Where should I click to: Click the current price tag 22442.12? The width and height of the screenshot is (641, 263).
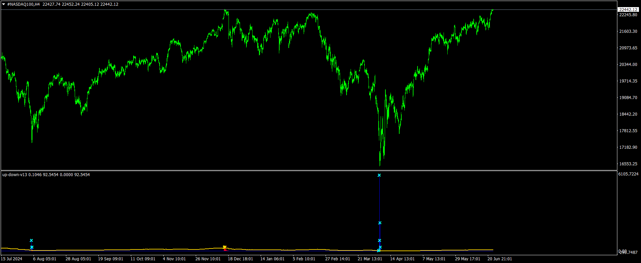pos(628,9)
